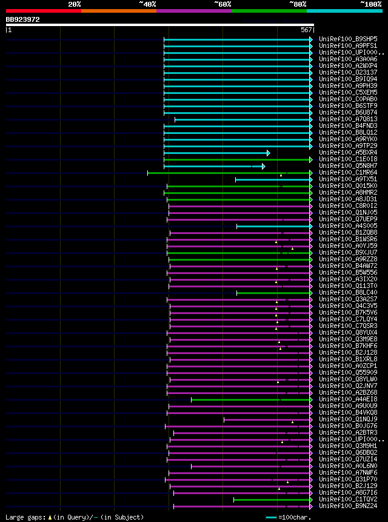This screenshot has height=522, width=388.
Task: Click the green ~80% identity legend segment
Action: [269, 11]
